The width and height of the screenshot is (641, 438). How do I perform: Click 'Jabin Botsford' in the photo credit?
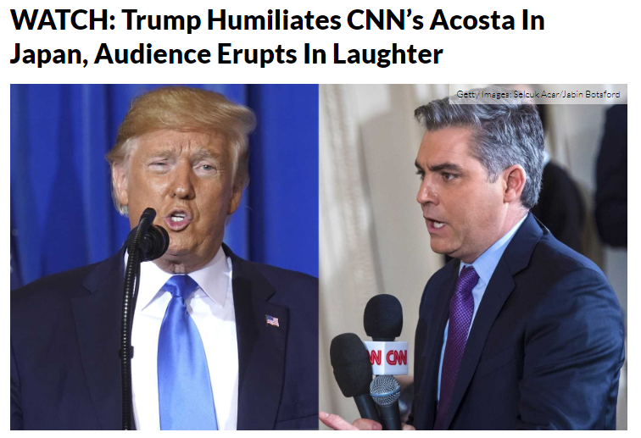592,94
